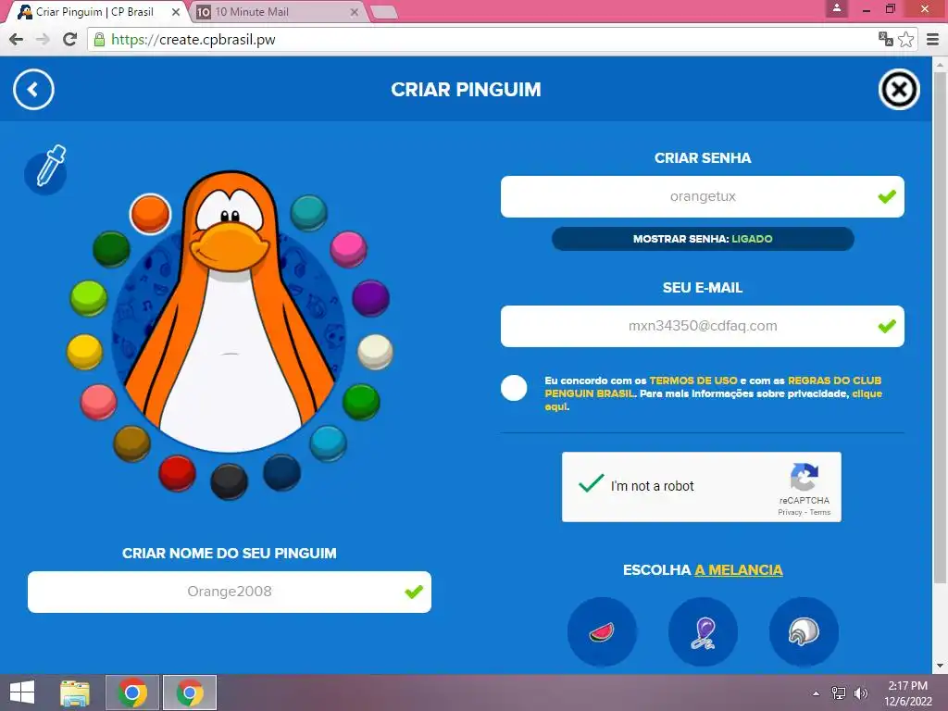Open the taskbar clock showing 2:17 PM
This screenshot has height=711, width=948.
[907, 693]
